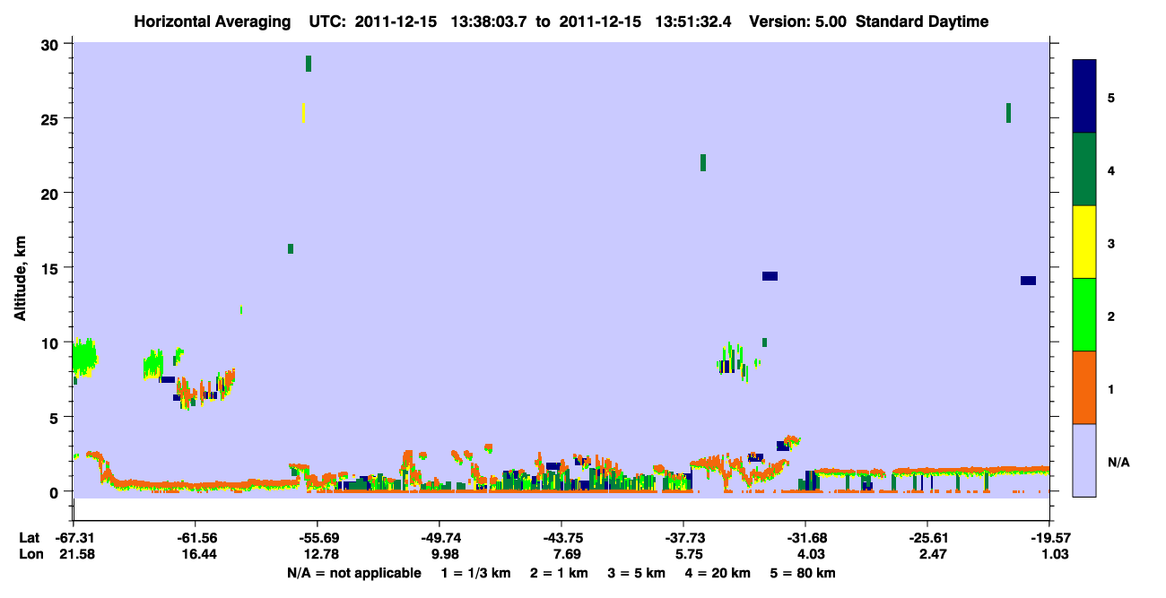
Task: Click the '3 = 5 km' legend text
Action: [639, 573]
